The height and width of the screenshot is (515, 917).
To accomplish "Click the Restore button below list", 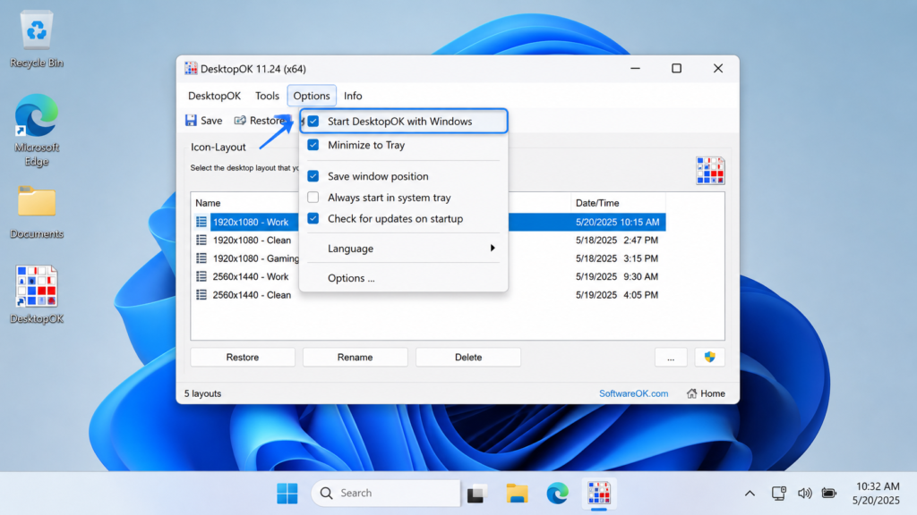I will 243,357.
